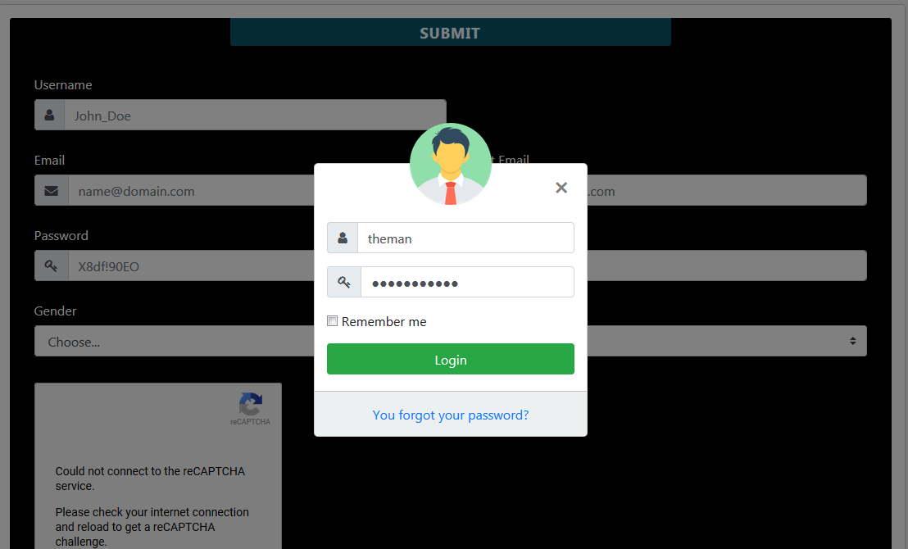Click the arrows of right-side select box
Viewport: 908px width, 549px height.
853,341
